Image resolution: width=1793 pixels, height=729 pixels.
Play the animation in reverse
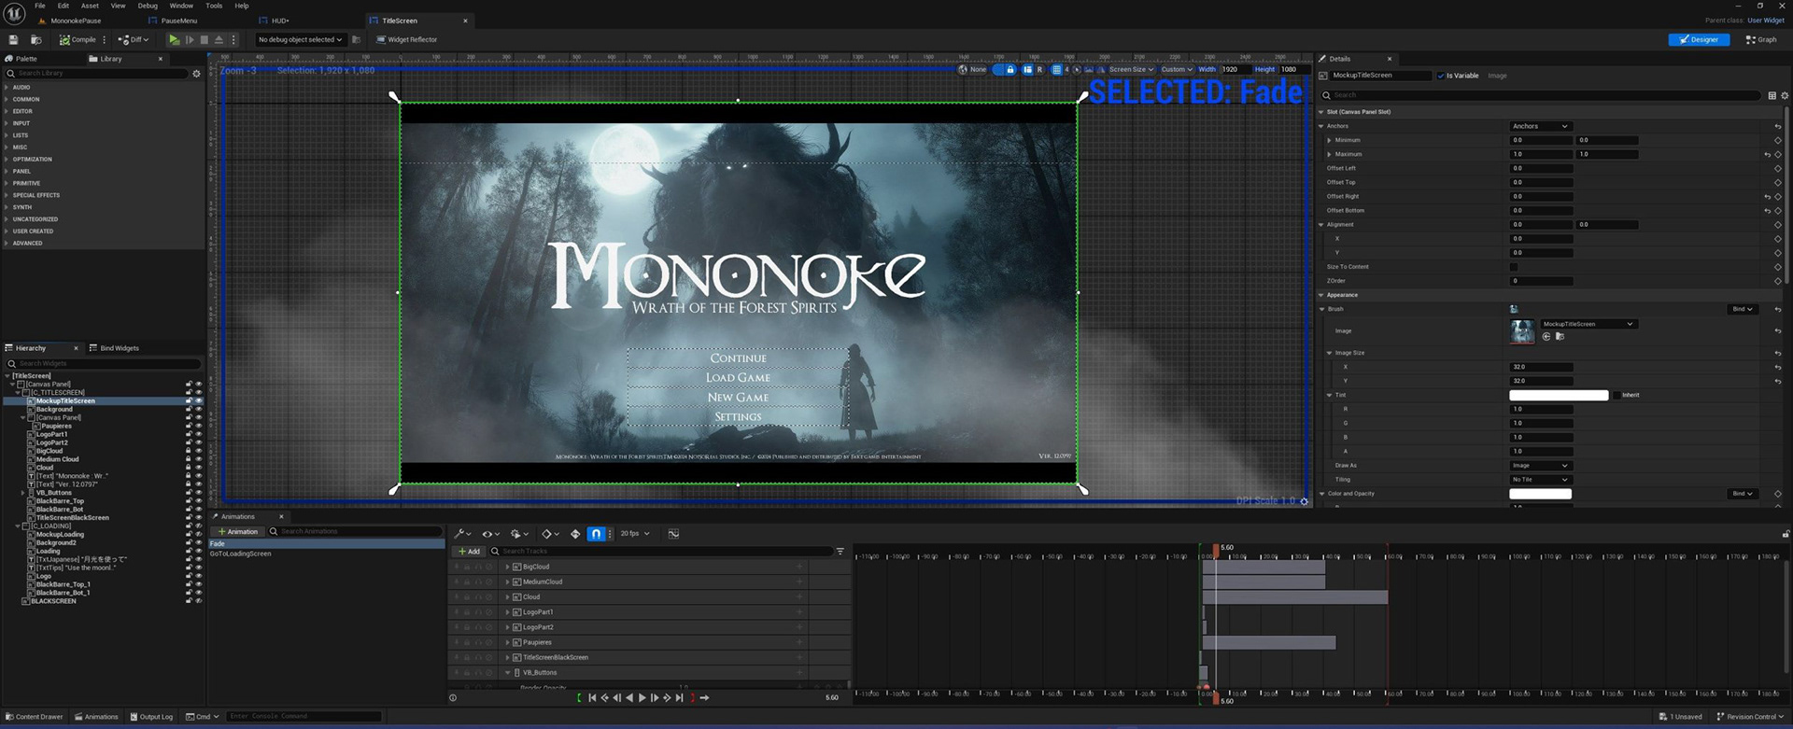coord(629,697)
